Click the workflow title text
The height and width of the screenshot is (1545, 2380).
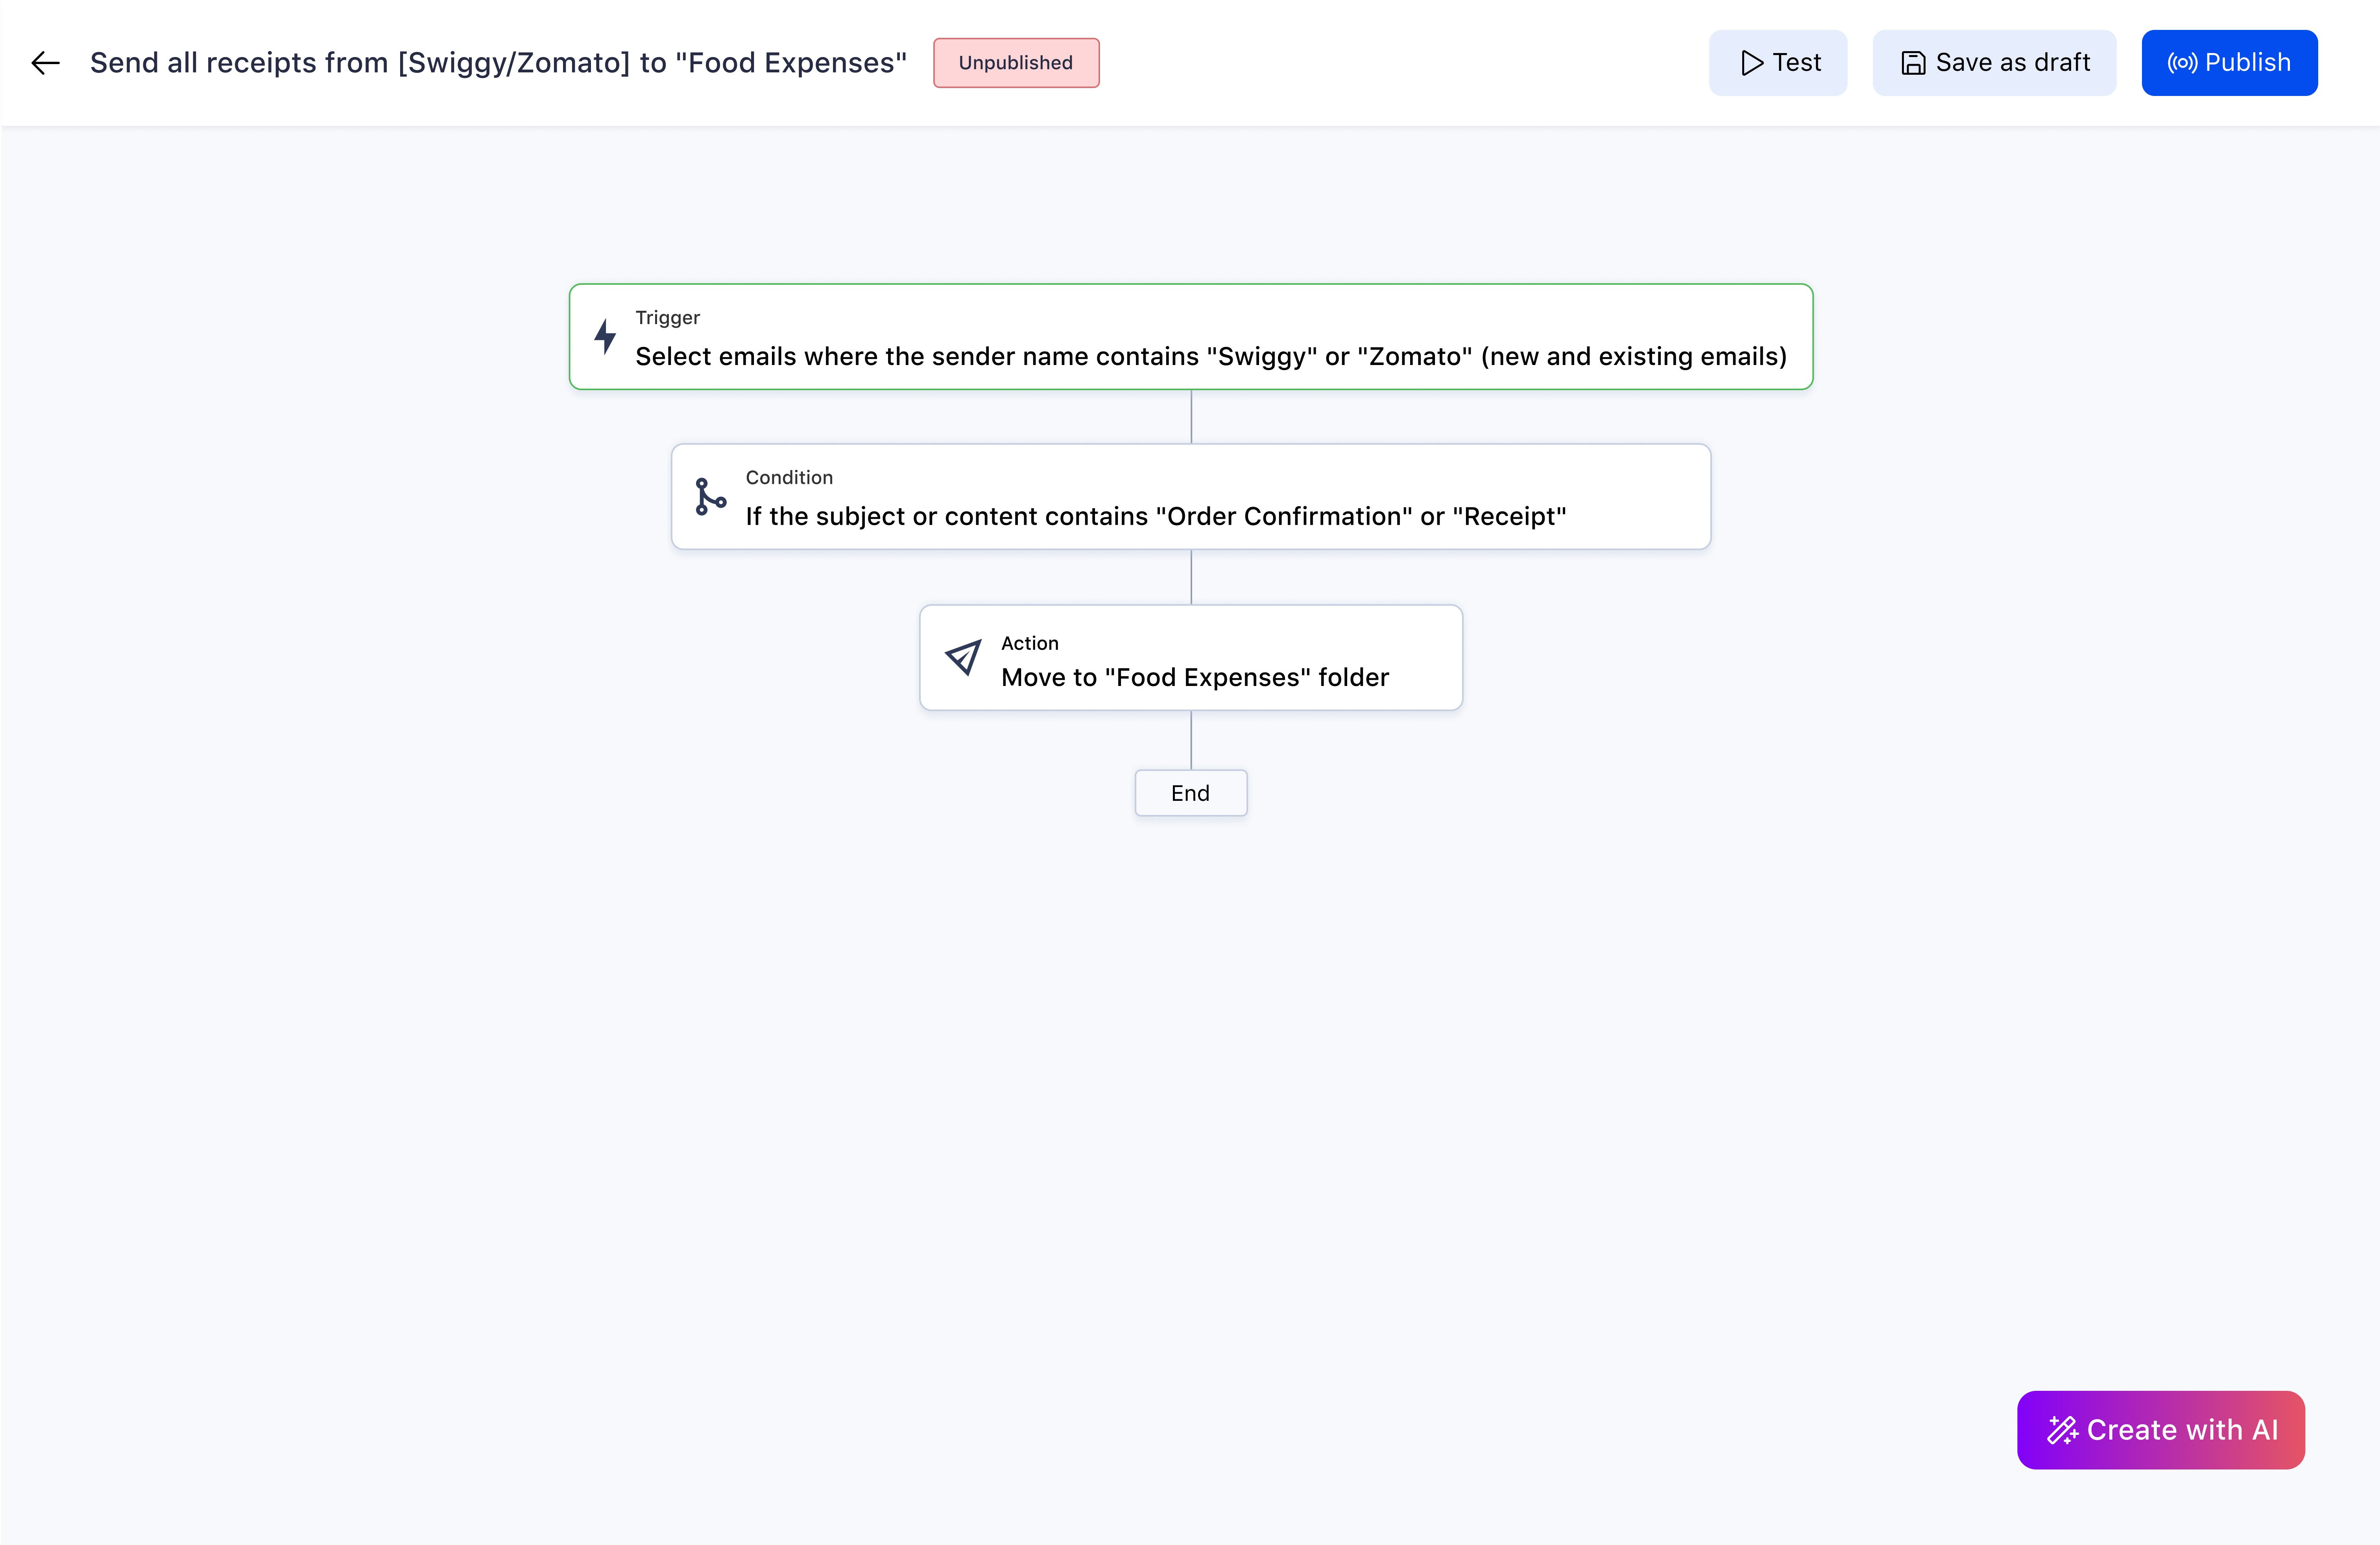498,63
